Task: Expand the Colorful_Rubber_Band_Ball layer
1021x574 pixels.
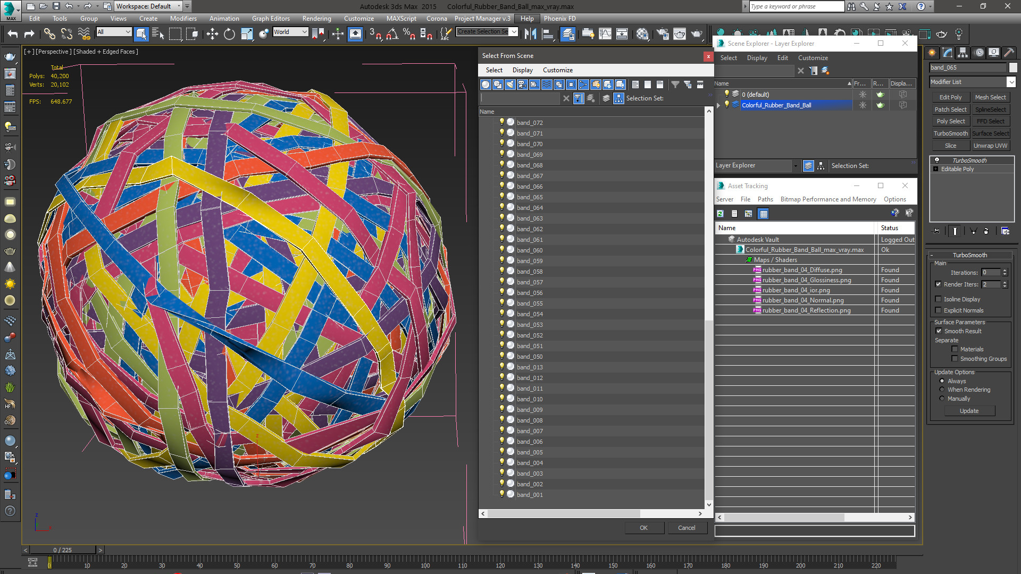Action: click(718, 105)
